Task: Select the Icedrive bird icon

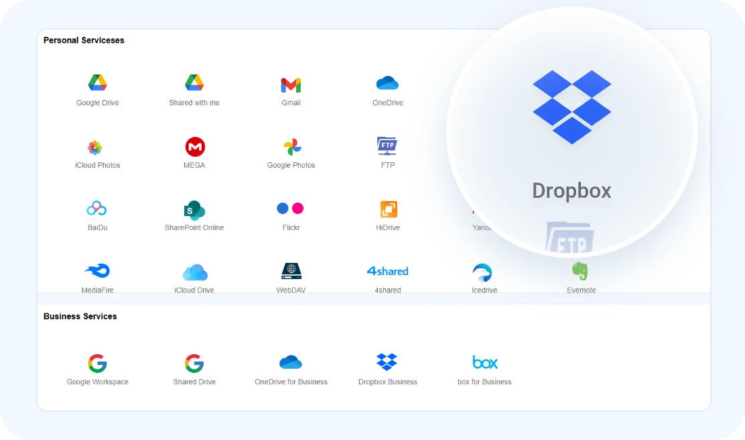Action: 482,272
